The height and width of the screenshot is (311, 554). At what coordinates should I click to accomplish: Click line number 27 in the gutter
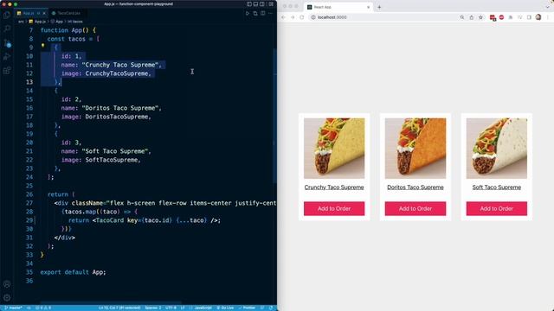29,203
